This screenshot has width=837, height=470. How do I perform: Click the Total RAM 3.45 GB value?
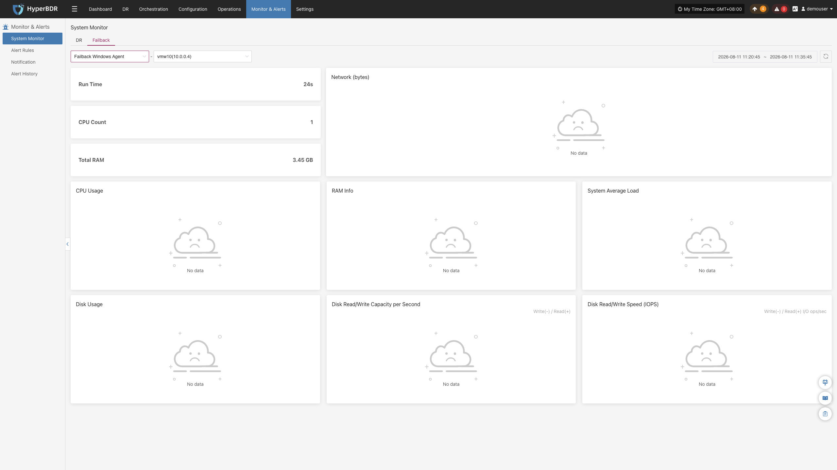[303, 160]
